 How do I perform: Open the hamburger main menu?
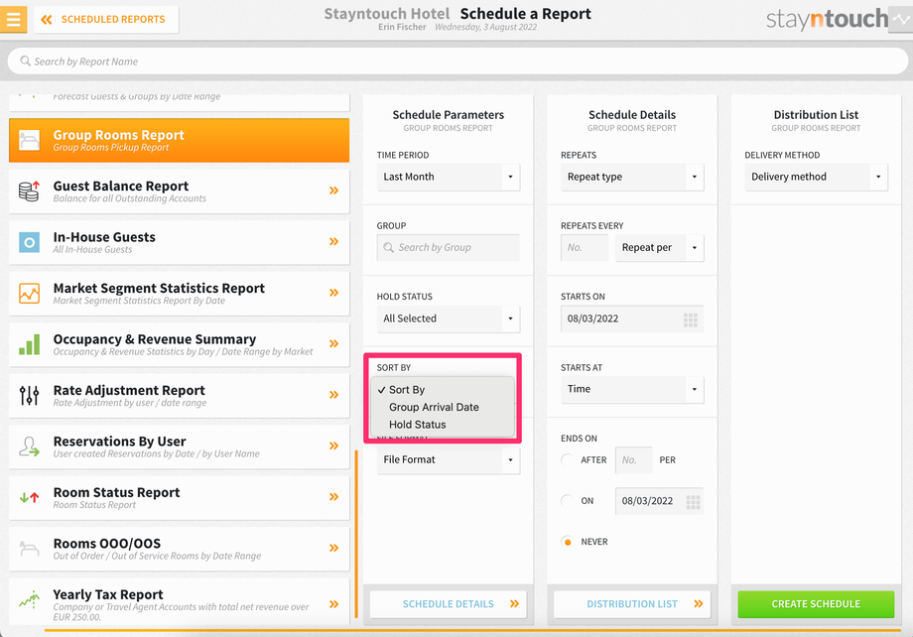tap(13, 19)
